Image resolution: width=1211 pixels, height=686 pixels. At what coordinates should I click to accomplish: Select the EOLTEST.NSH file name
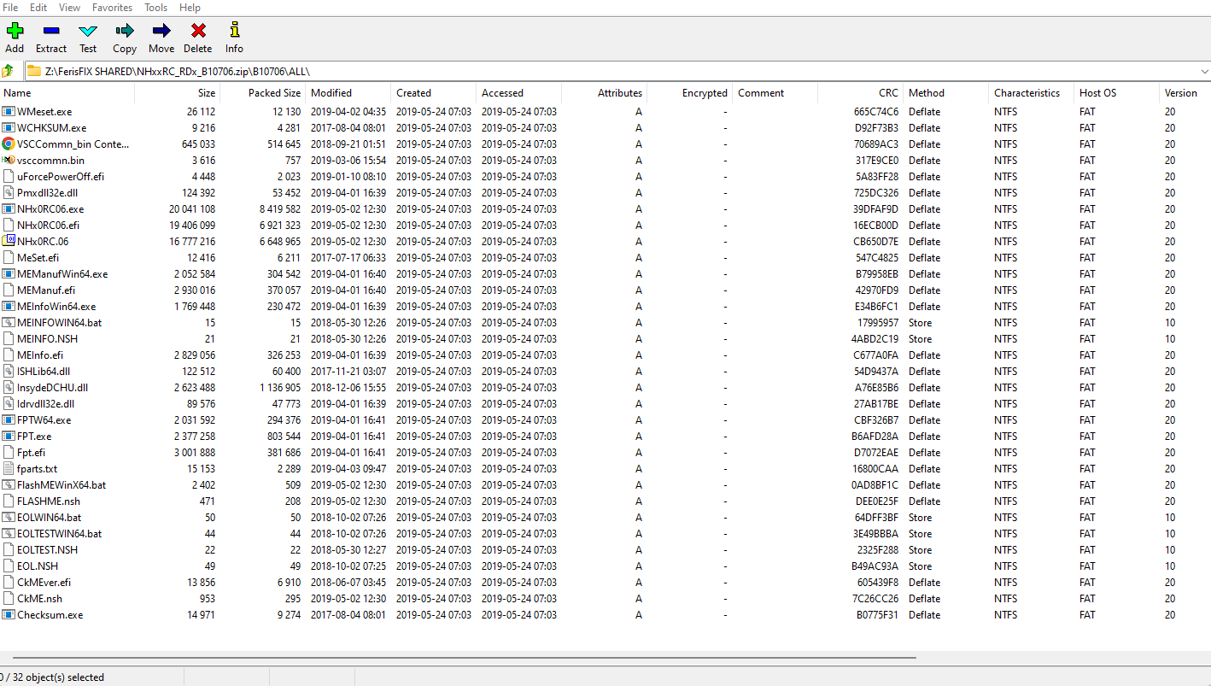pyautogui.click(x=47, y=550)
